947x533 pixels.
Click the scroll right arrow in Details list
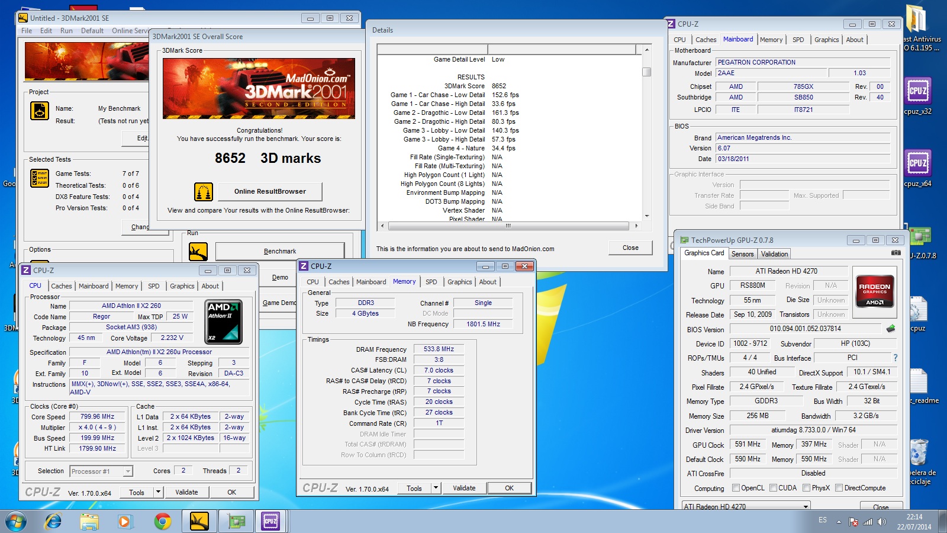636,226
